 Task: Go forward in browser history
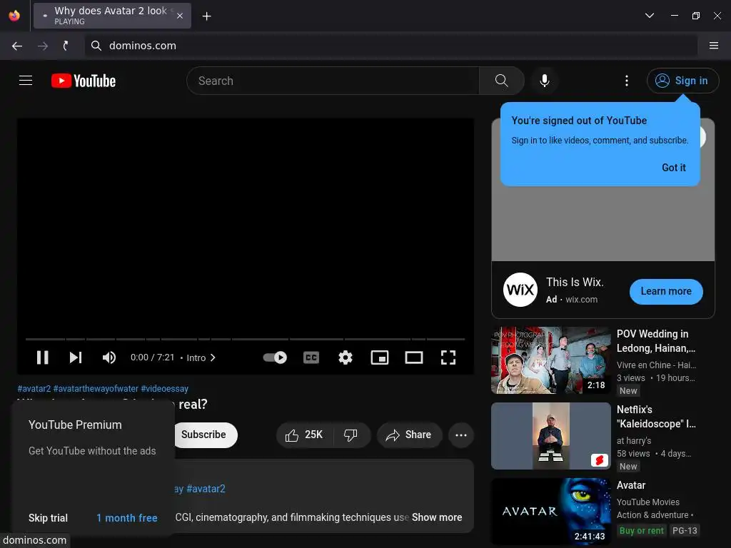tap(42, 46)
